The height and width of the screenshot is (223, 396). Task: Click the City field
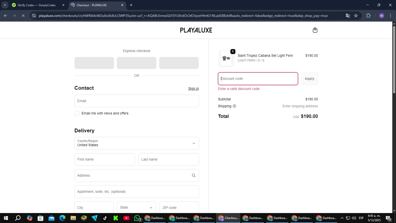[94, 207]
